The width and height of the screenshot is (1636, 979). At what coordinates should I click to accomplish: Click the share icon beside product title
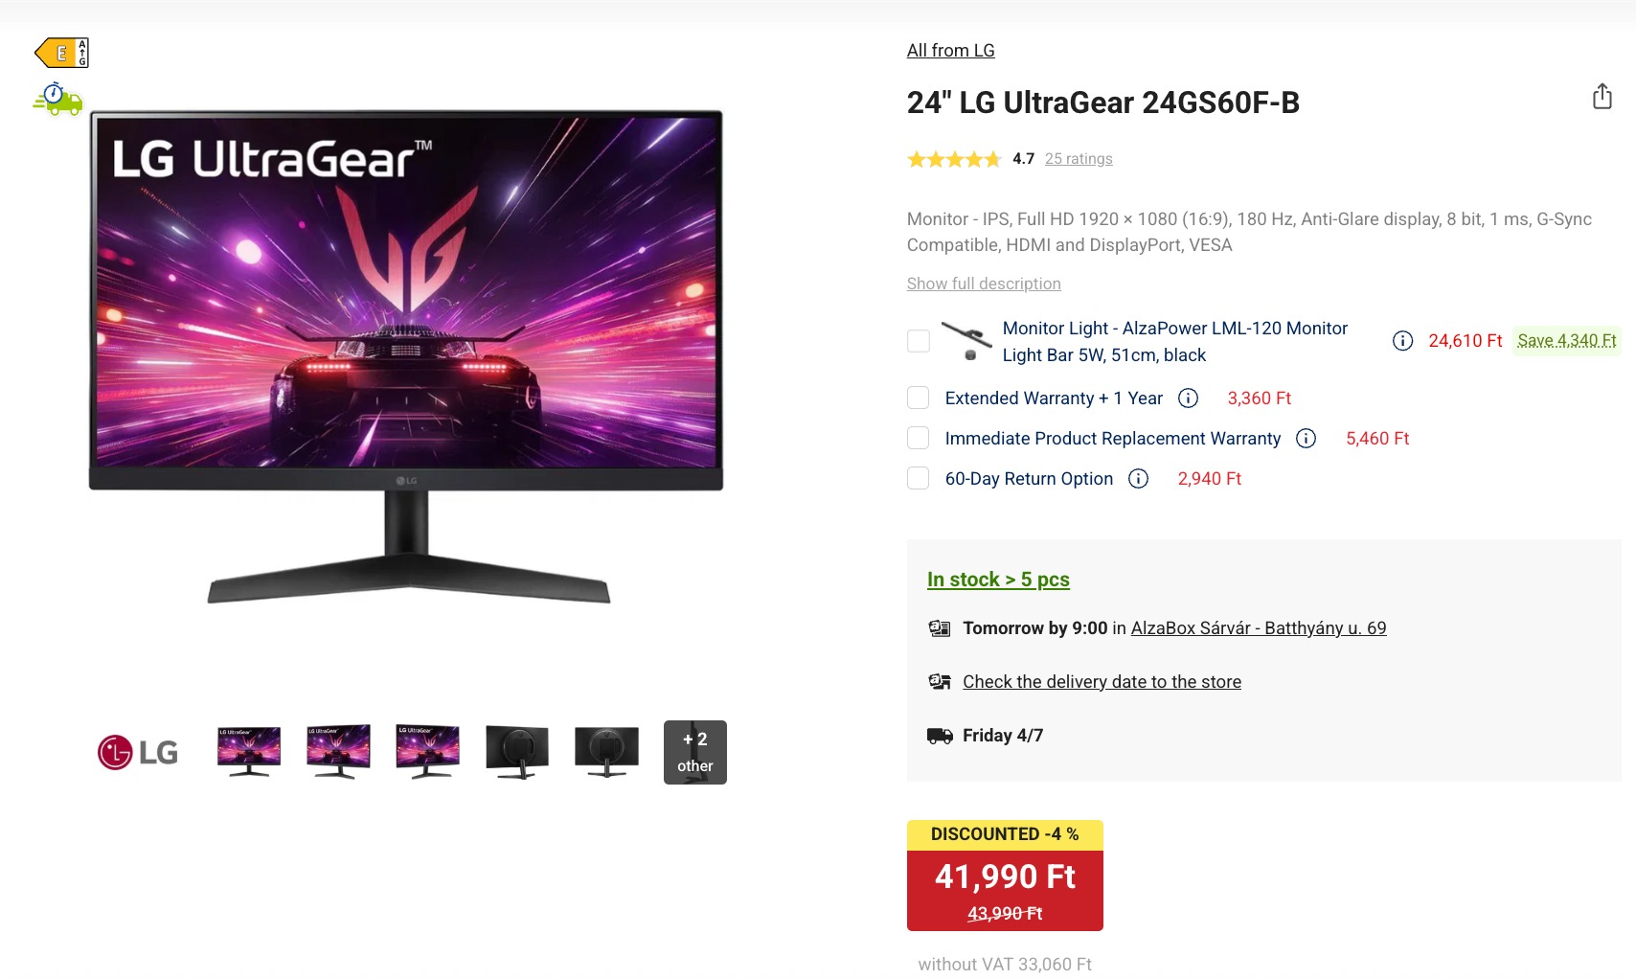pyautogui.click(x=1602, y=97)
